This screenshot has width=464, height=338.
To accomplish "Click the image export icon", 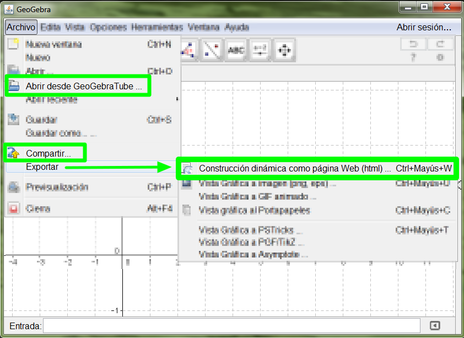I will coord(187,184).
